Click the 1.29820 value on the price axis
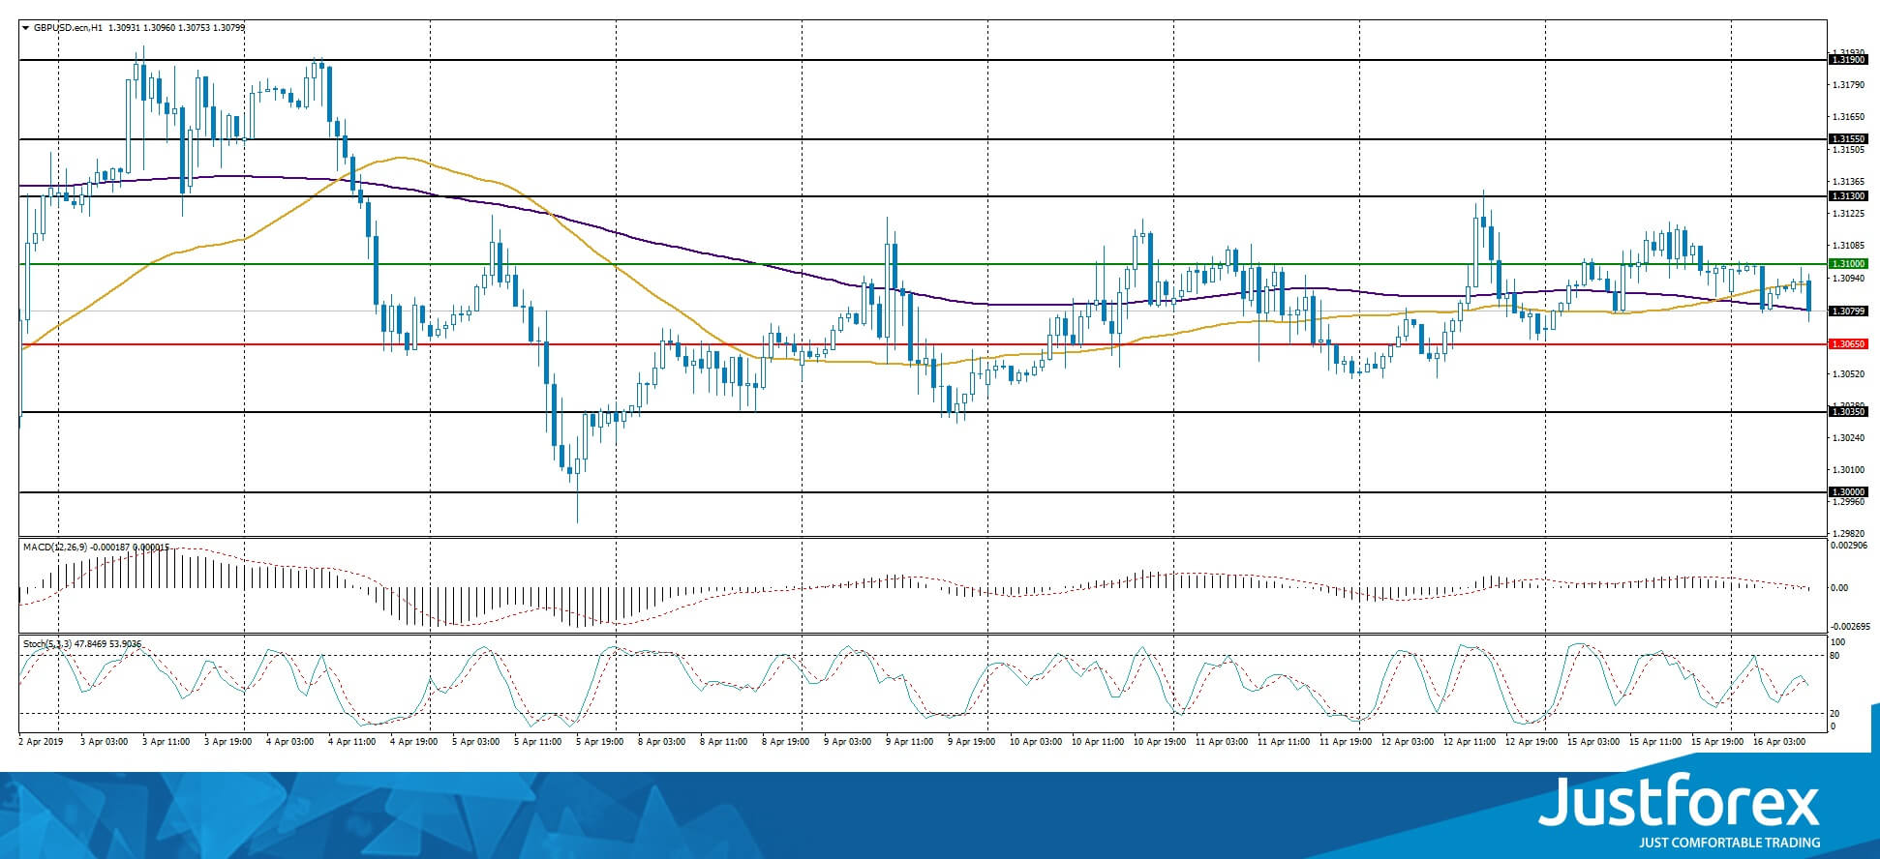The image size is (1880, 859). pyautogui.click(x=1848, y=534)
